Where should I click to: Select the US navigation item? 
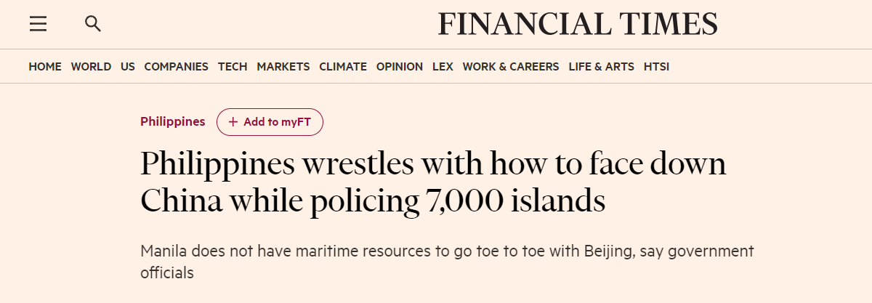[128, 66]
